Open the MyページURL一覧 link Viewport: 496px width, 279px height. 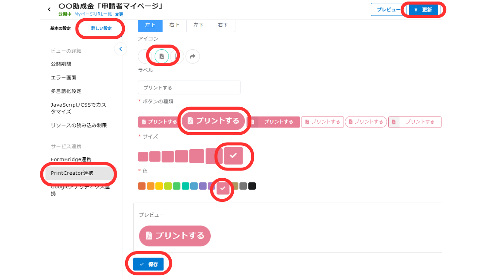93,14
